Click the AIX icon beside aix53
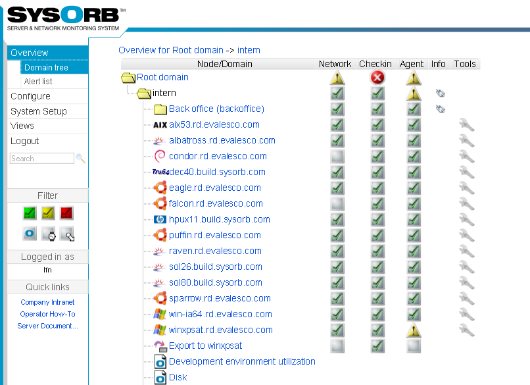Viewport: 530px width, 385px height. [x=160, y=125]
